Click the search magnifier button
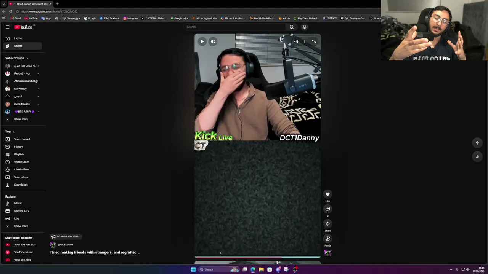Image resolution: width=488 pixels, height=274 pixels. [x=292, y=27]
